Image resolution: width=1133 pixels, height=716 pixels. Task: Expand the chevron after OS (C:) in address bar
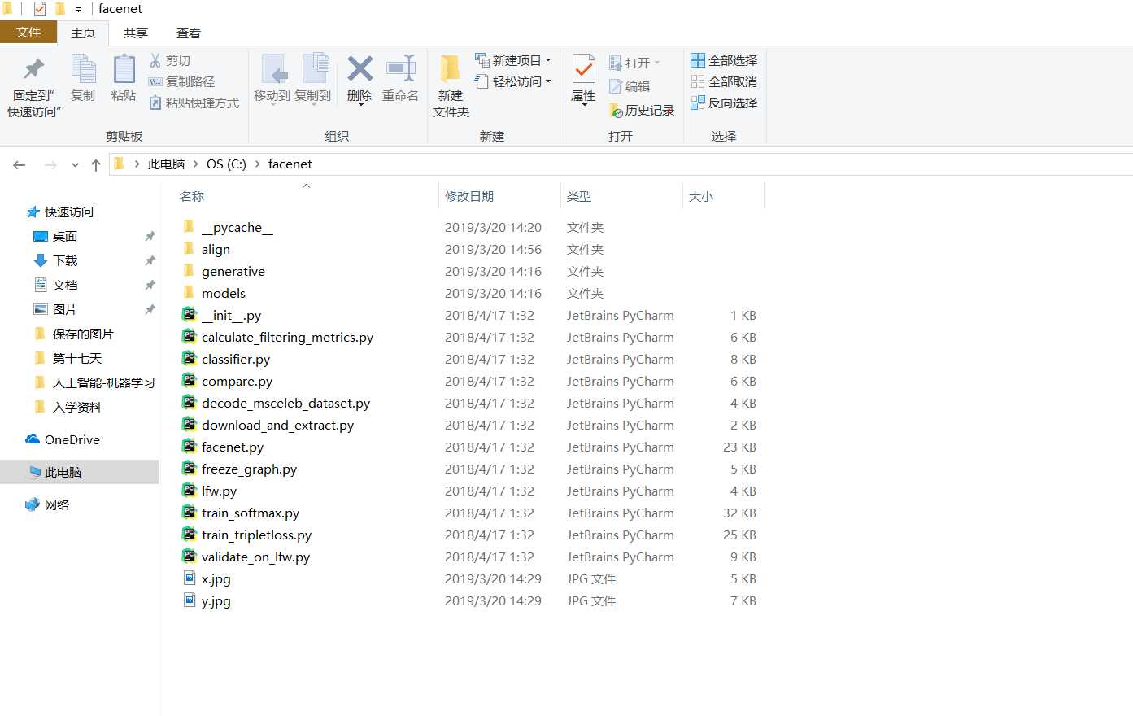click(x=258, y=164)
